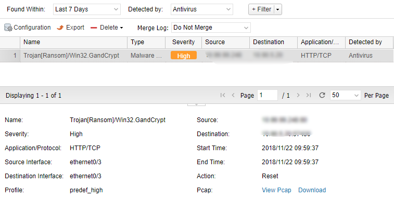This screenshot has width=394, height=198.
Task: Sort by the Severity column header
Action: tap(183, 43)
